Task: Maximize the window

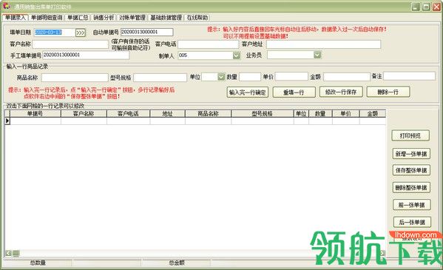Action: 426,7
